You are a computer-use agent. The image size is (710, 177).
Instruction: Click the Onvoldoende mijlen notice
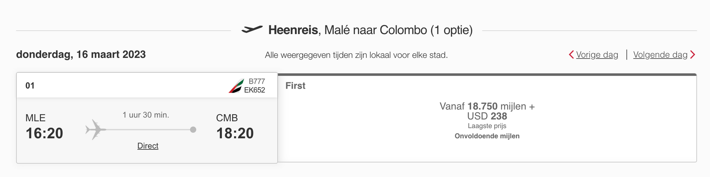coord(487,136)
